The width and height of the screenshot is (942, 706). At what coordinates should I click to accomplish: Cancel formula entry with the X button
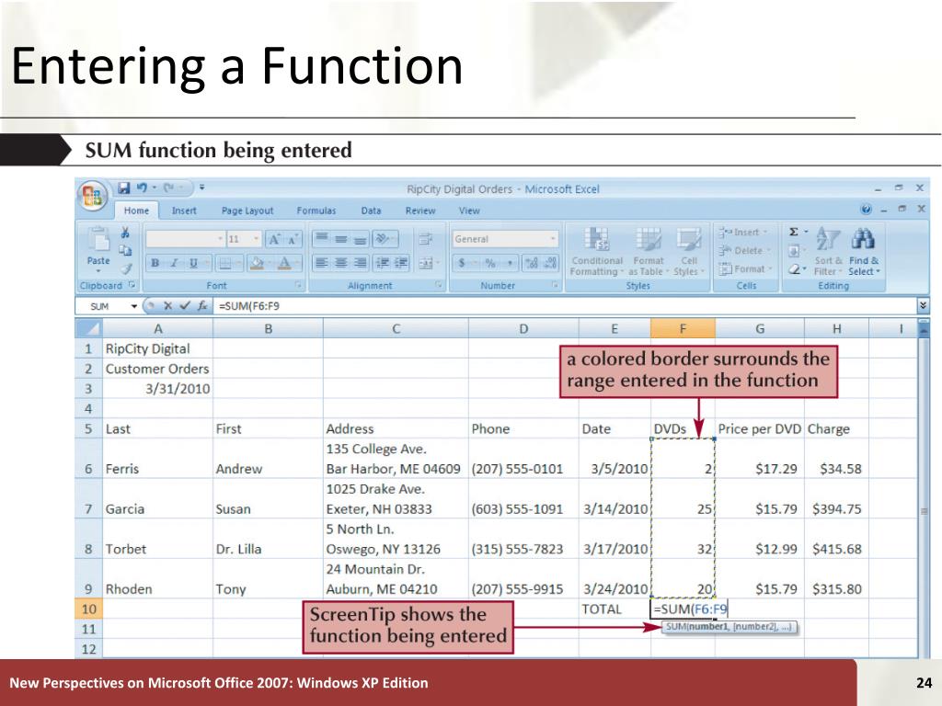(x=168, y=305)
